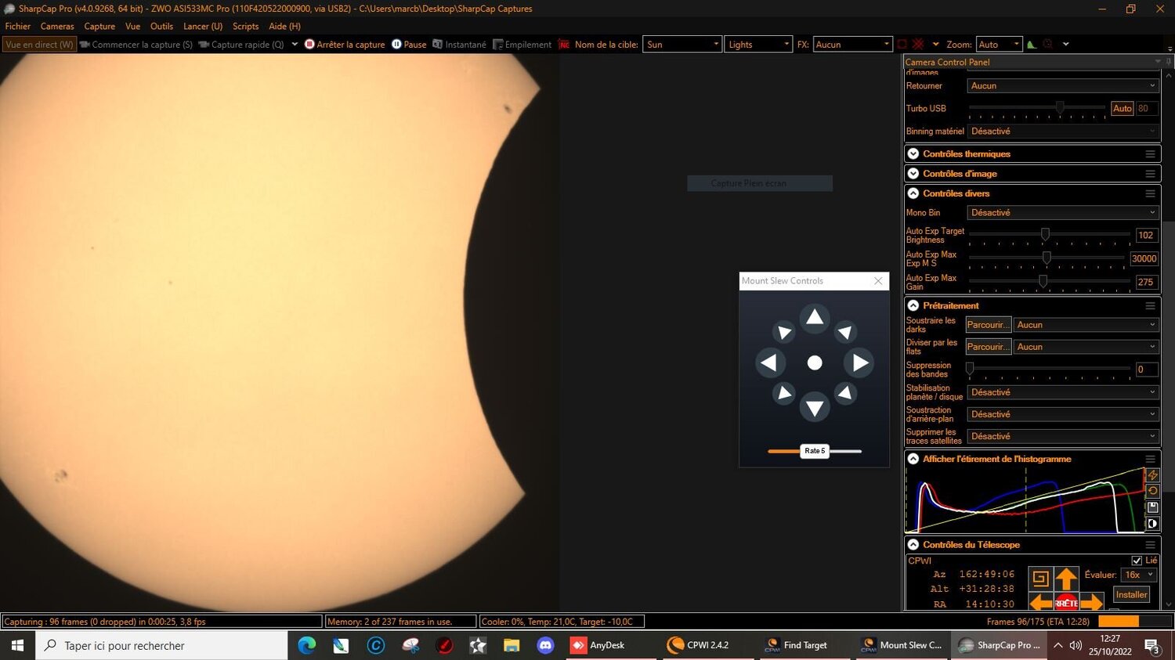Close the Mount Slew Controls window
The image size is (1175, 660).
coord(878,281)
